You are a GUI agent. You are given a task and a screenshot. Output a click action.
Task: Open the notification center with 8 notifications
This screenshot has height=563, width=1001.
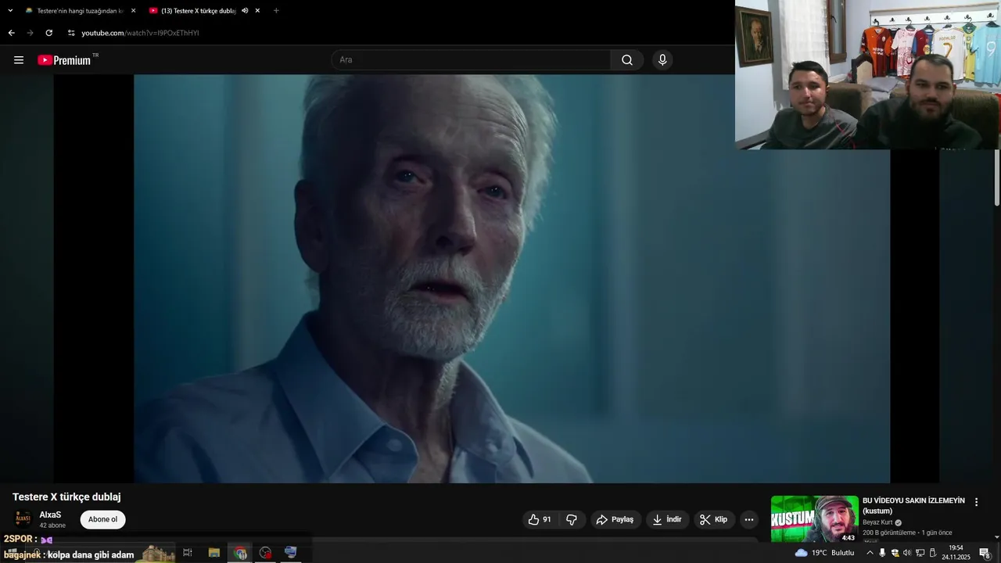(x=985, y=553)
